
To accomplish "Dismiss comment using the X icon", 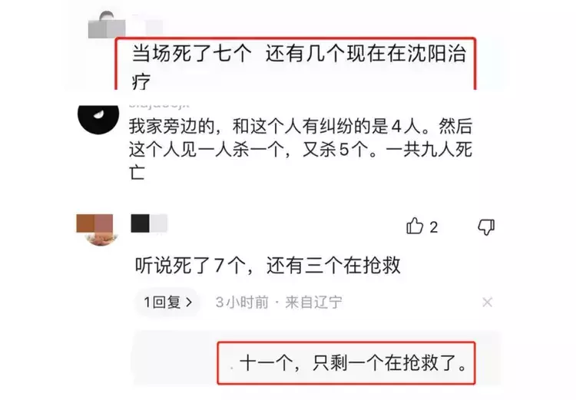I will click(x=487, y=302).
